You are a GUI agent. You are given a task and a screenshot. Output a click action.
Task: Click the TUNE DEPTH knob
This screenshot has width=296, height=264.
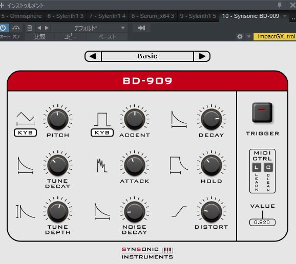coord(58,211)
